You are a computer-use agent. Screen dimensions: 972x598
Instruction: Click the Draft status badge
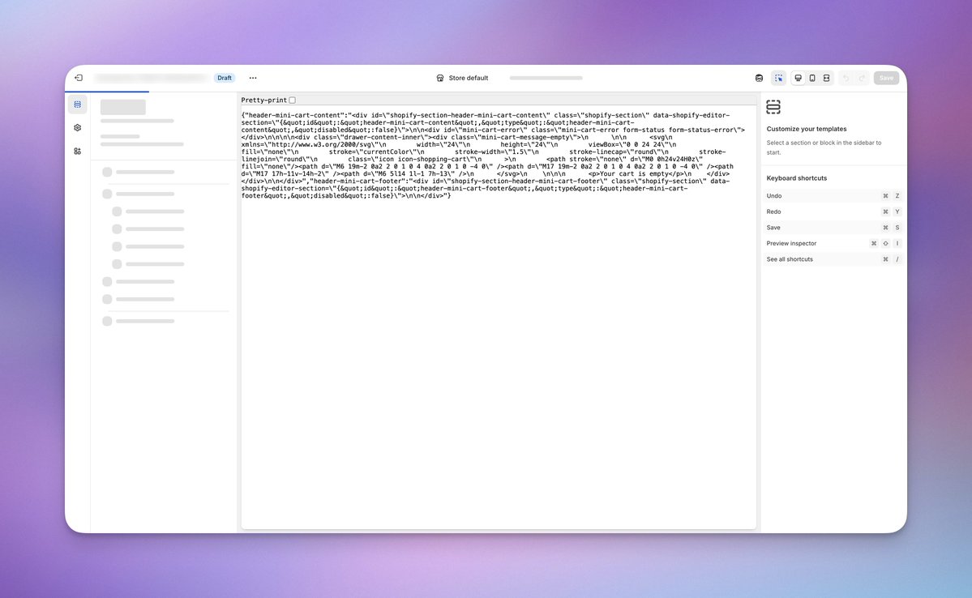(225, 78)
